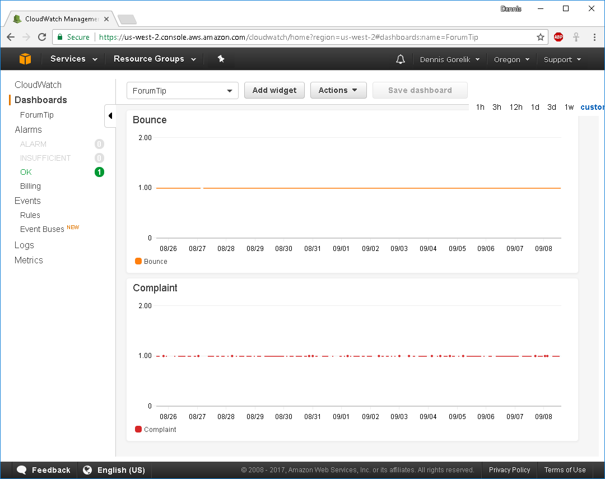Click the Complaint widget title

click(x=155, y=288)
